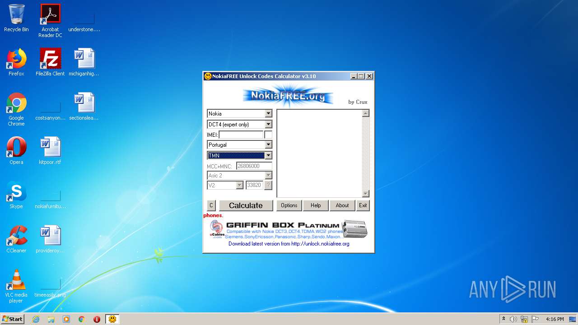Select the NokiaFREE smiley taskbar button
This screenshot has width=578, height=325.
click(x=112, y=319)
